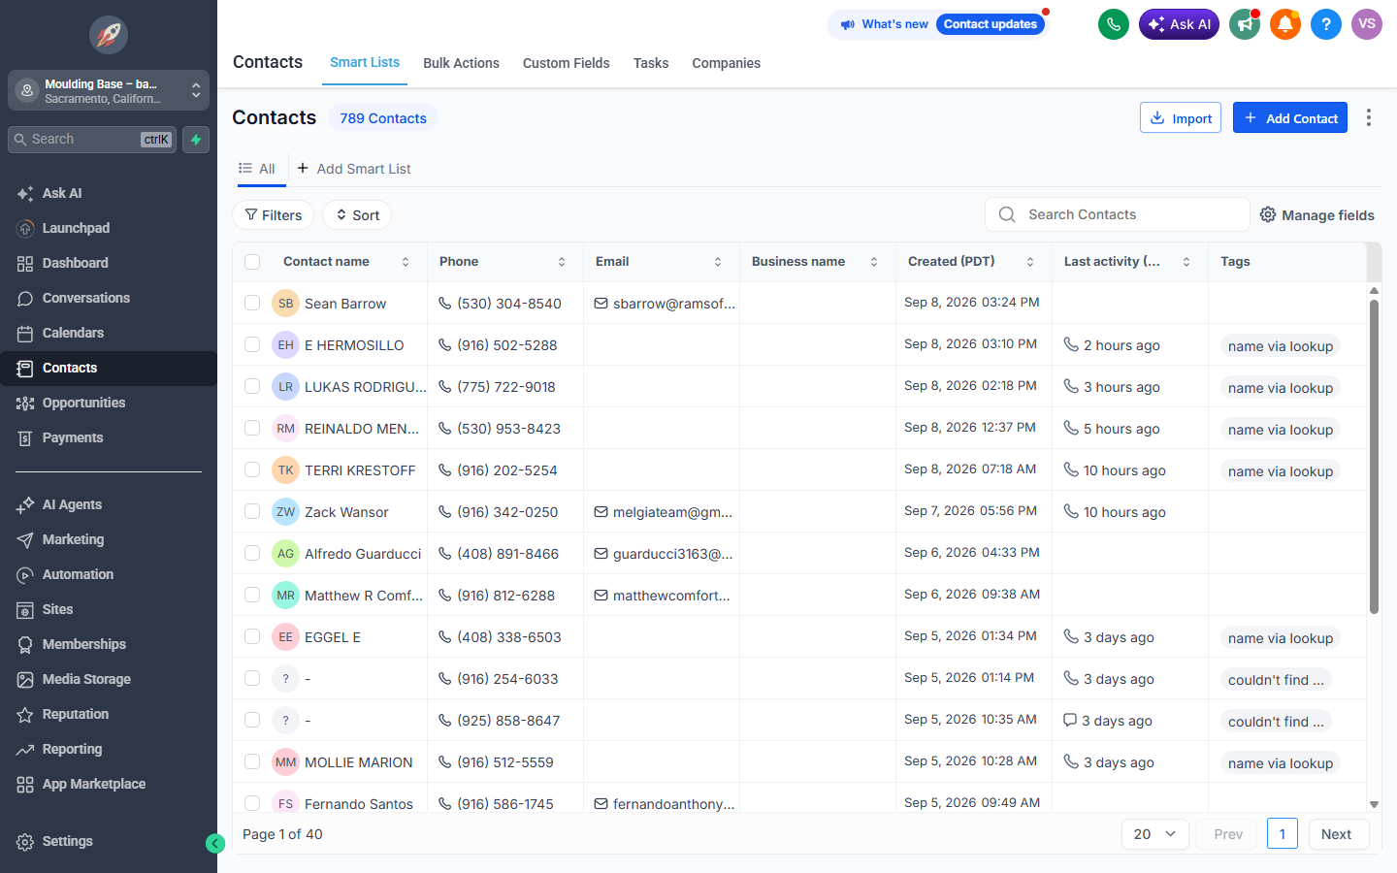Click phone icon for Sean Barrow

coord(445,304)
